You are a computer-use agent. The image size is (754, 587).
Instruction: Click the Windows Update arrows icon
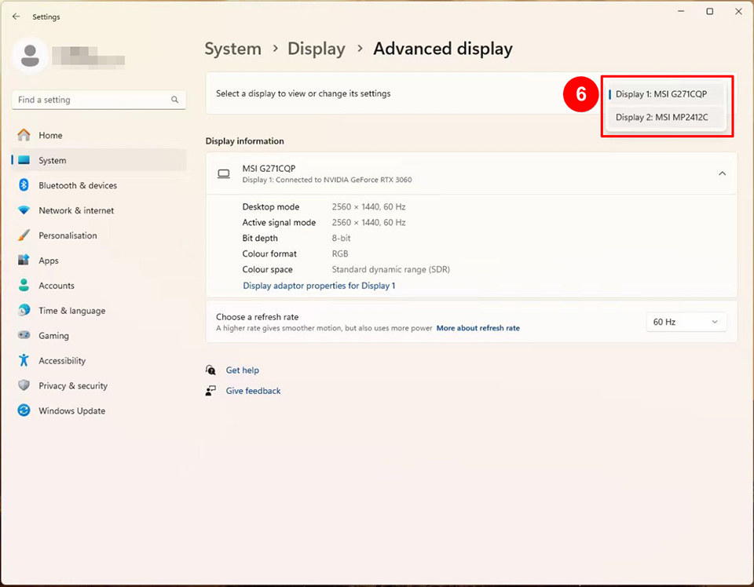(x=24, y=410)
